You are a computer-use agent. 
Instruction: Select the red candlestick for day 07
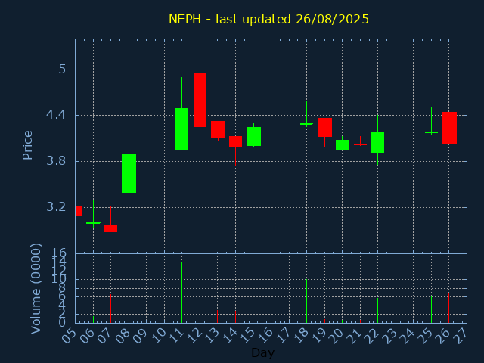pyautogui.click(x=111, y=228)
